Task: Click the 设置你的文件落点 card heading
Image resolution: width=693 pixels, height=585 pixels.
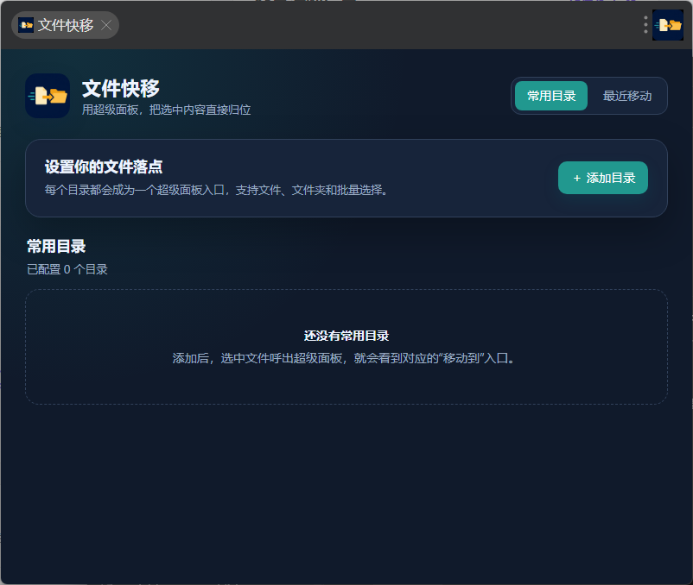Action: pos(104,167)
